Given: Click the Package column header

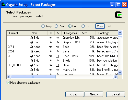Looking at the screenshot, I should point(107,33).
